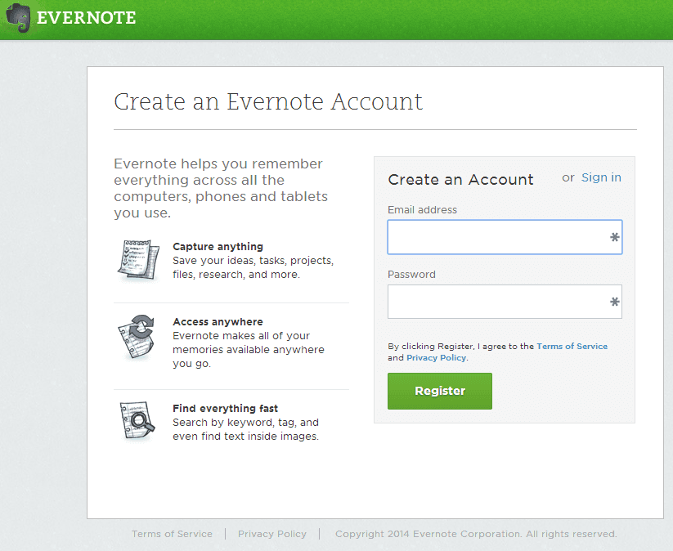Click the Evernote elephant logo icon
673x551 pixels.
pyautogui.click(x=18, y=18)
